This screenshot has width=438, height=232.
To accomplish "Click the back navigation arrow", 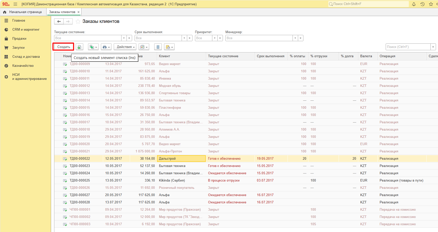I will click(59, 22).
